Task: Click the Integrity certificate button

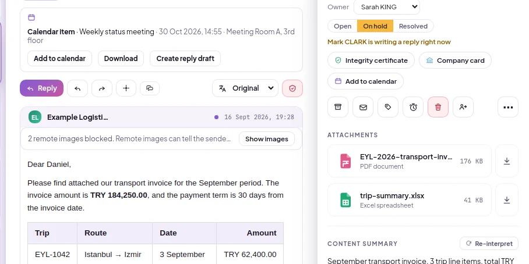Action: coord(371,60)
